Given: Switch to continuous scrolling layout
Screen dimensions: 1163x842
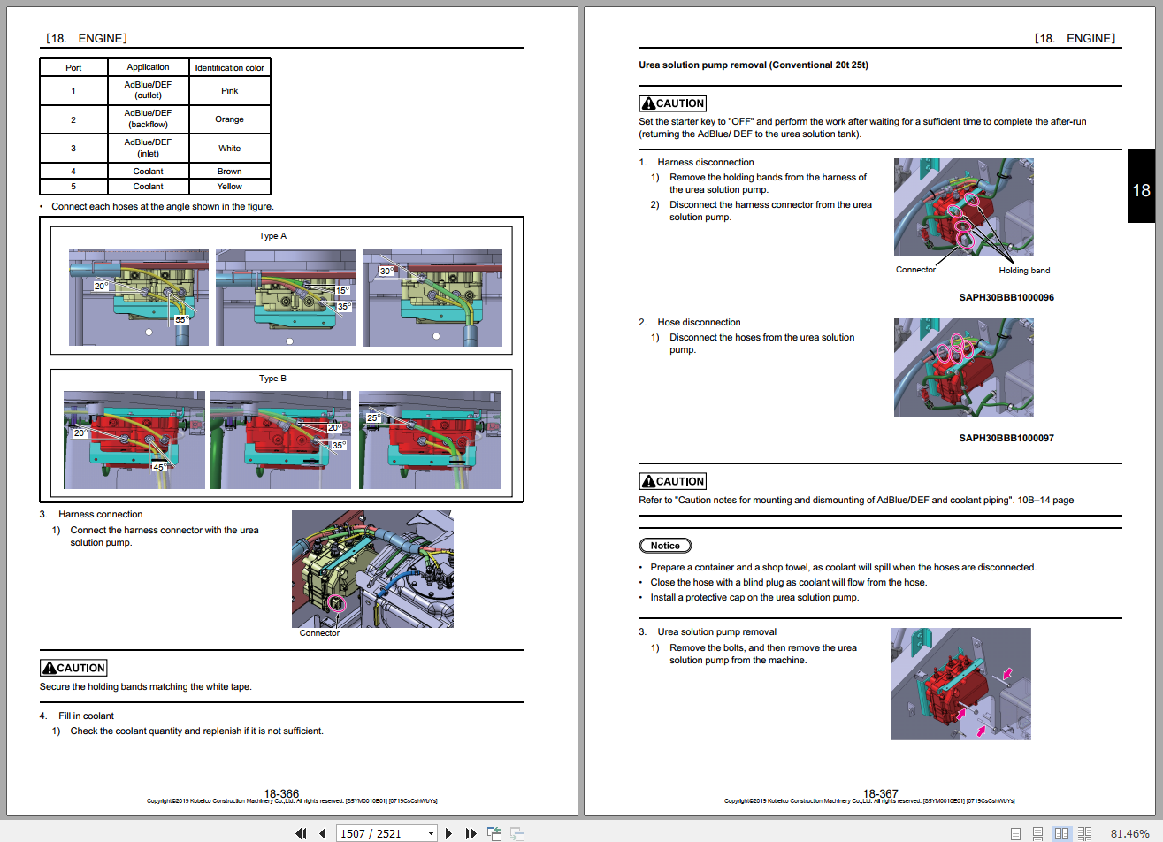Looking at the screenshot, I should coord(1037,833).
